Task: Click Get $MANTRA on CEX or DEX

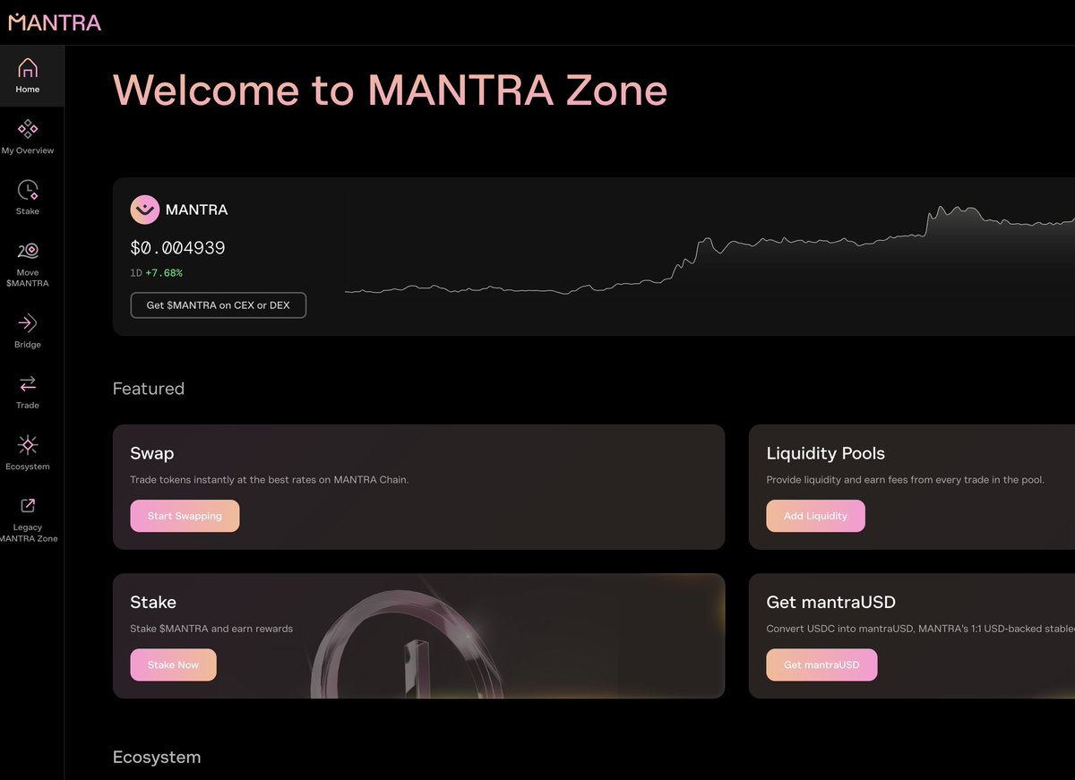Action: 218,305
